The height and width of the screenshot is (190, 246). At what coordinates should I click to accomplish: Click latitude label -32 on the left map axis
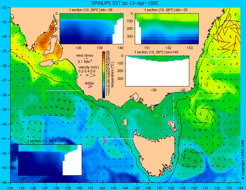(4, 7)
